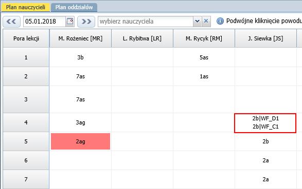Image resolution: width=302 pixels, height=189 pixels.
Task: Select lesson period row header 4
Action: click(x=26, y=122)
